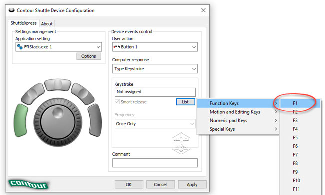Choose F9 from the function keys
This screenshot has height=195, width=325.
(300, 172)
